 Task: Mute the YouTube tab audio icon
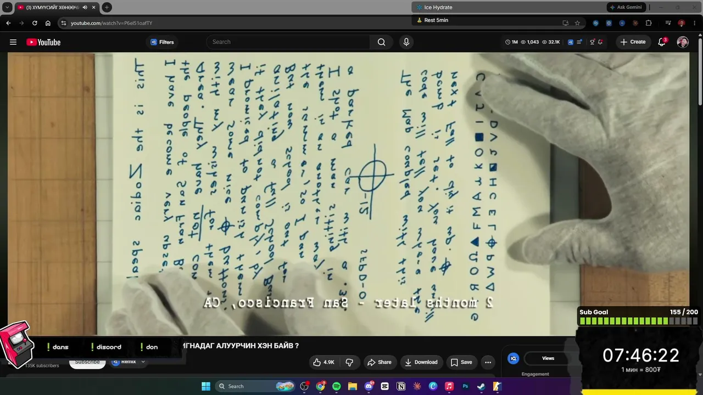[x=85, y=7]
